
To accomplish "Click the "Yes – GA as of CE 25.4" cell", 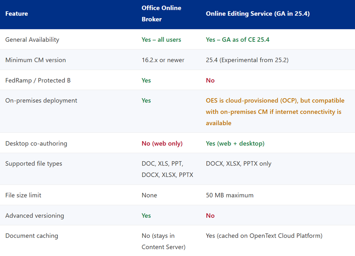I will (x=237, y=40).
